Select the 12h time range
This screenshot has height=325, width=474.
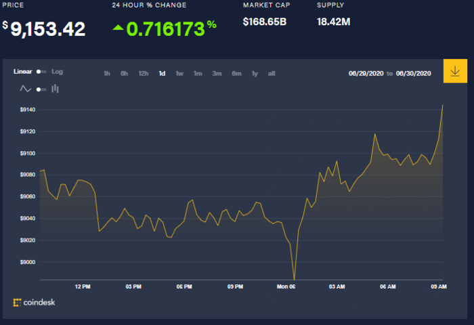143,73
